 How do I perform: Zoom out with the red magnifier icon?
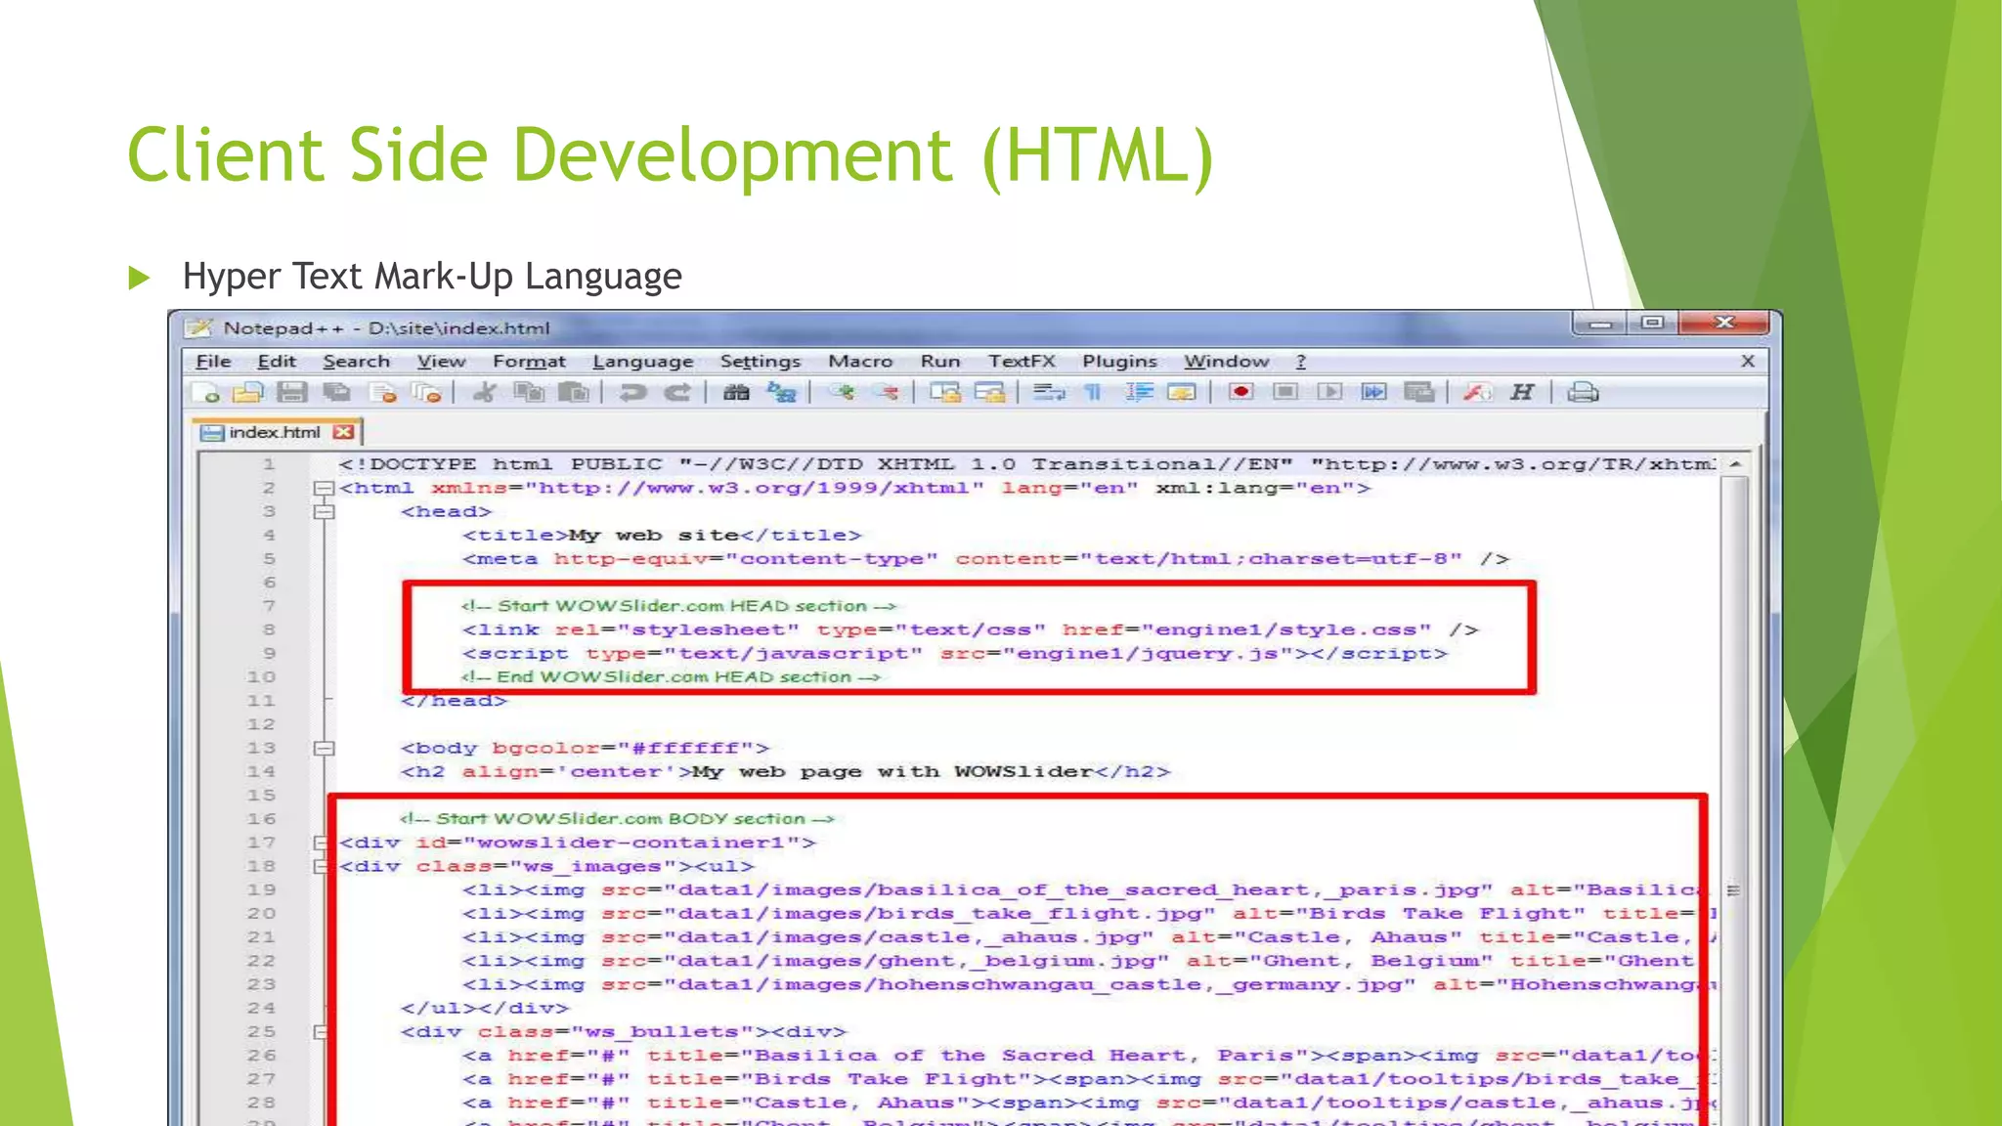pyautogui.click(x=886, y=393)
